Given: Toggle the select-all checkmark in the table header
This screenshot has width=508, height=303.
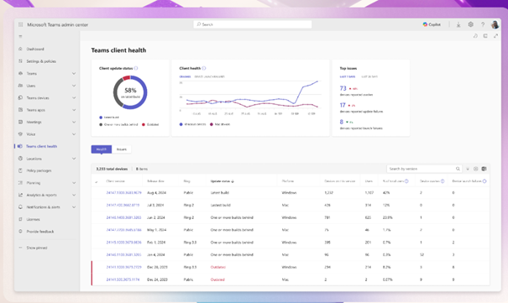Looking at the screenshot, I should pyautogui.click(x=97, y=181).
